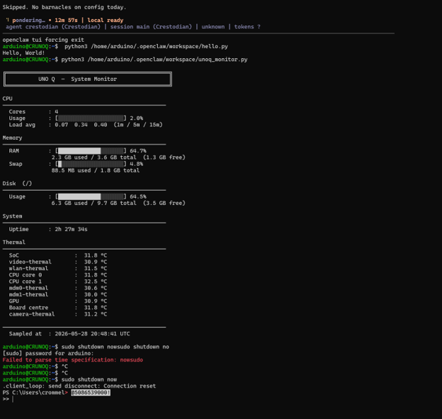Click the Disk usage bar

(91, 196)
